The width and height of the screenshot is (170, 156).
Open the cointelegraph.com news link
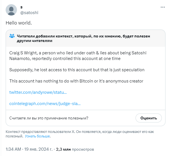click(x=45, y=104)
